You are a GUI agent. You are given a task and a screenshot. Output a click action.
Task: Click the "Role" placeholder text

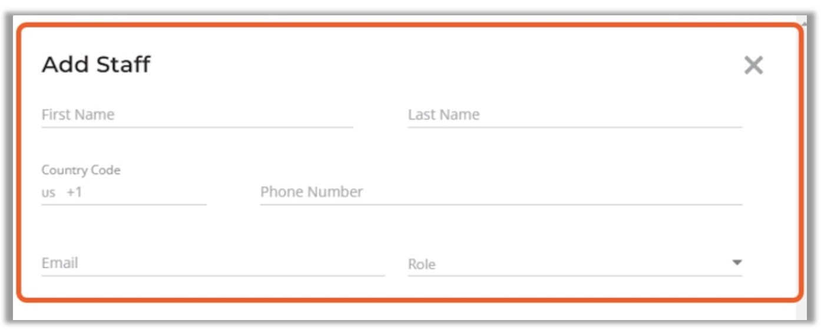422,265
